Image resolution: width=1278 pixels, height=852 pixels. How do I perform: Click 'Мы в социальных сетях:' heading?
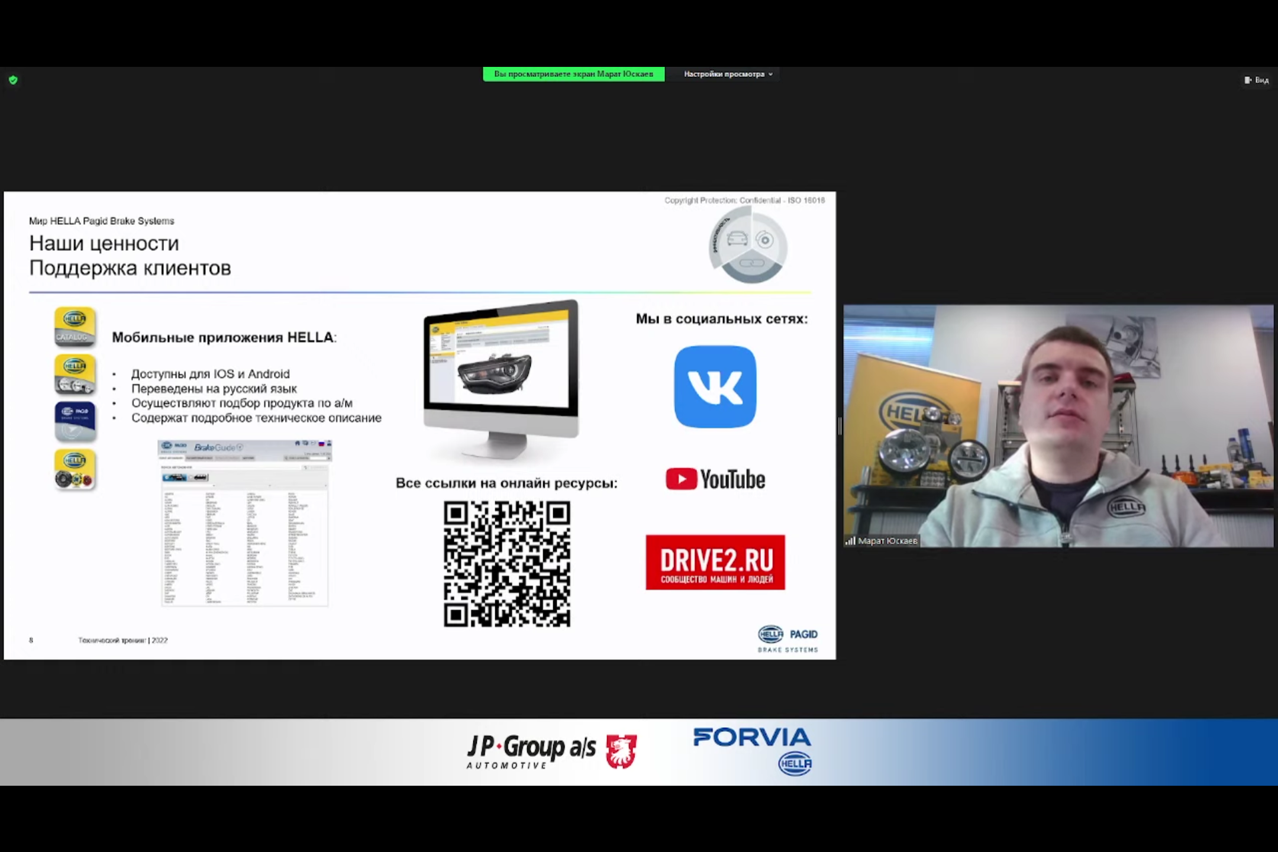tap(722, 319)
